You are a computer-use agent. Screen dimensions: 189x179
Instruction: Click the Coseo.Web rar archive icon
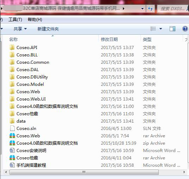tap(12, 136)
